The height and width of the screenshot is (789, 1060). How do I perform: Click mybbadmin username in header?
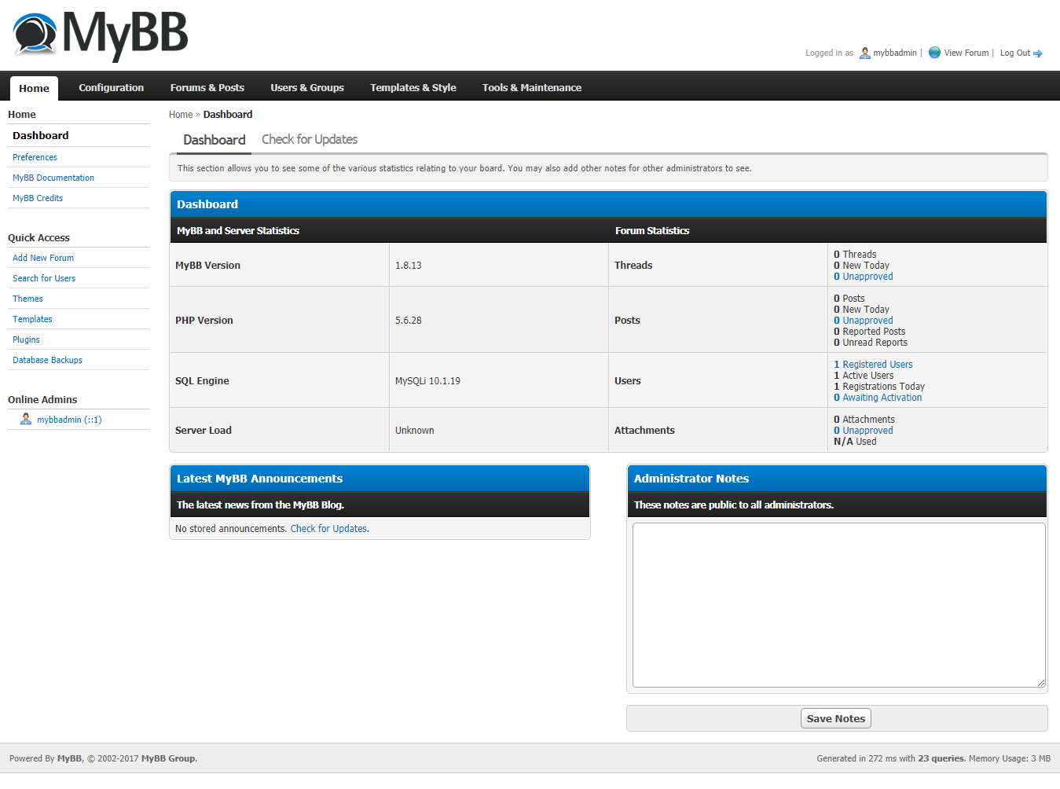[x=895, y=53]
